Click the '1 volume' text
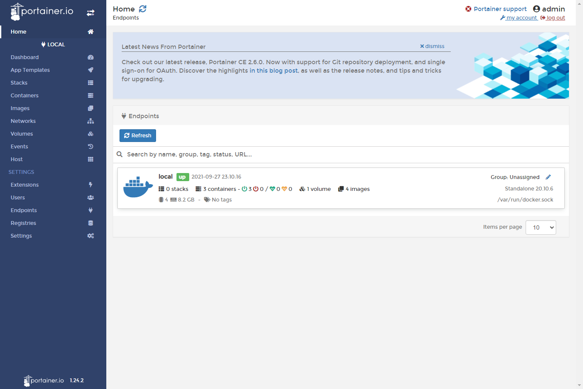Viewport: 583px width, 389px height. 319,189
